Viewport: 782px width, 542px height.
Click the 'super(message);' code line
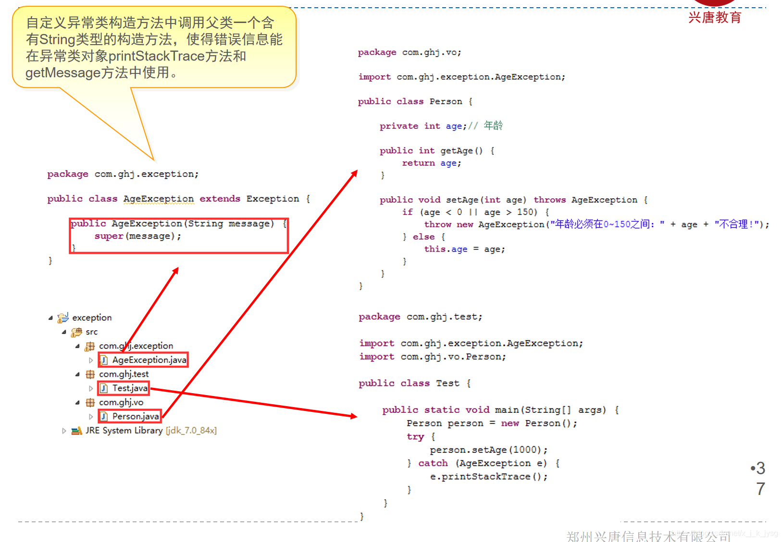(x=137, y=236)
